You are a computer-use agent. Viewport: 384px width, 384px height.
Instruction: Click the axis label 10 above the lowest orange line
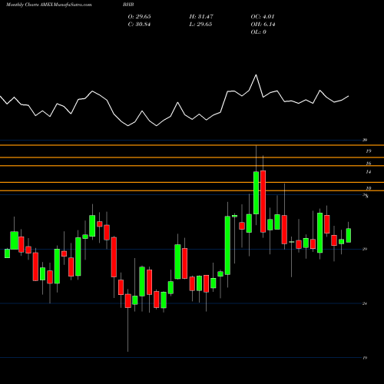click(369, 188)
